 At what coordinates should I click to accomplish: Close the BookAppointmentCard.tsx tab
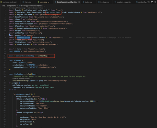(79, 2)
